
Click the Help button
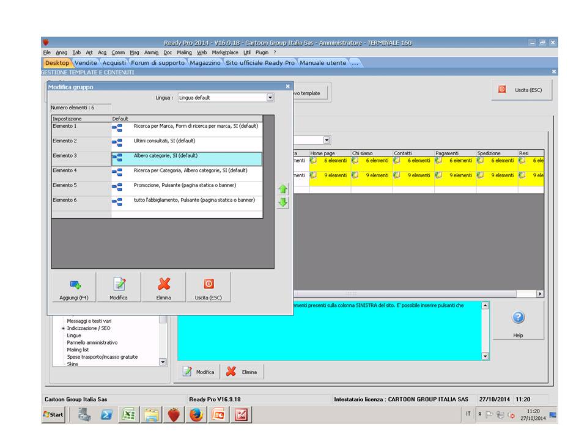point(518,321)
